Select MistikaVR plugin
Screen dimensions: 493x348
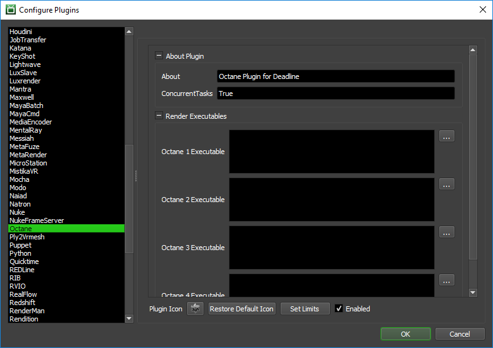click(66, 171)
